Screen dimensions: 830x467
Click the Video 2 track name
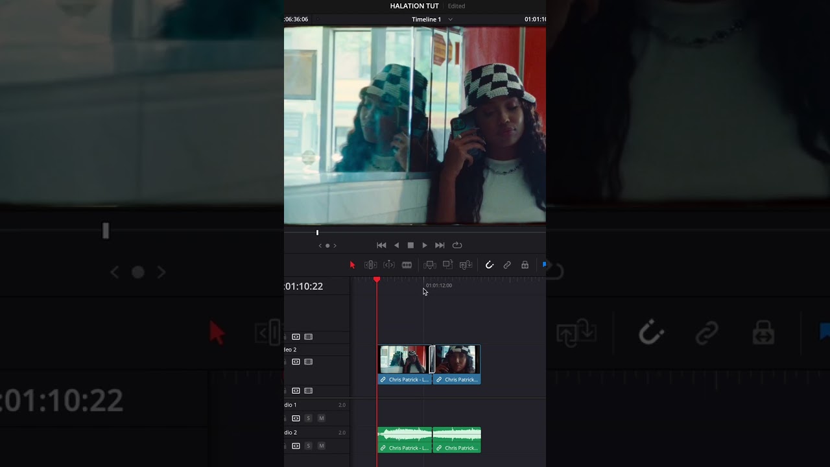click(290, 350)
